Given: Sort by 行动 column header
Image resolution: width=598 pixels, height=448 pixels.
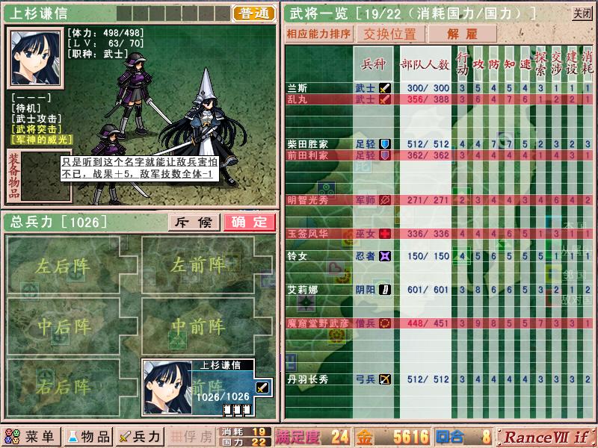Looking at the screenshot, I should [462, 64].
